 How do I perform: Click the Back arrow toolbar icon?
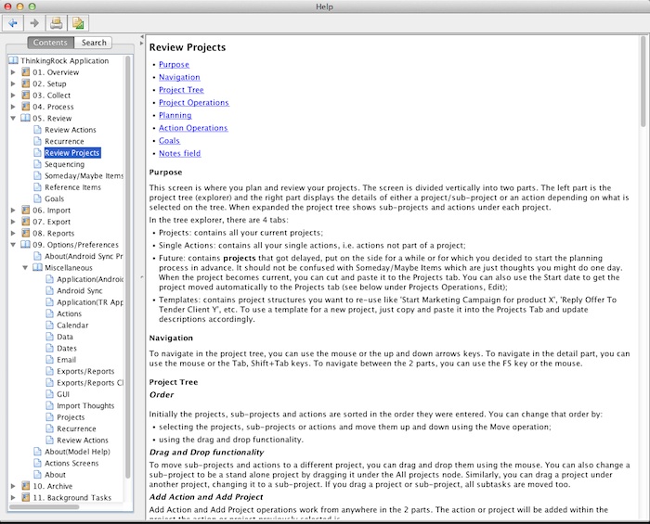click(x=14, y=23)
